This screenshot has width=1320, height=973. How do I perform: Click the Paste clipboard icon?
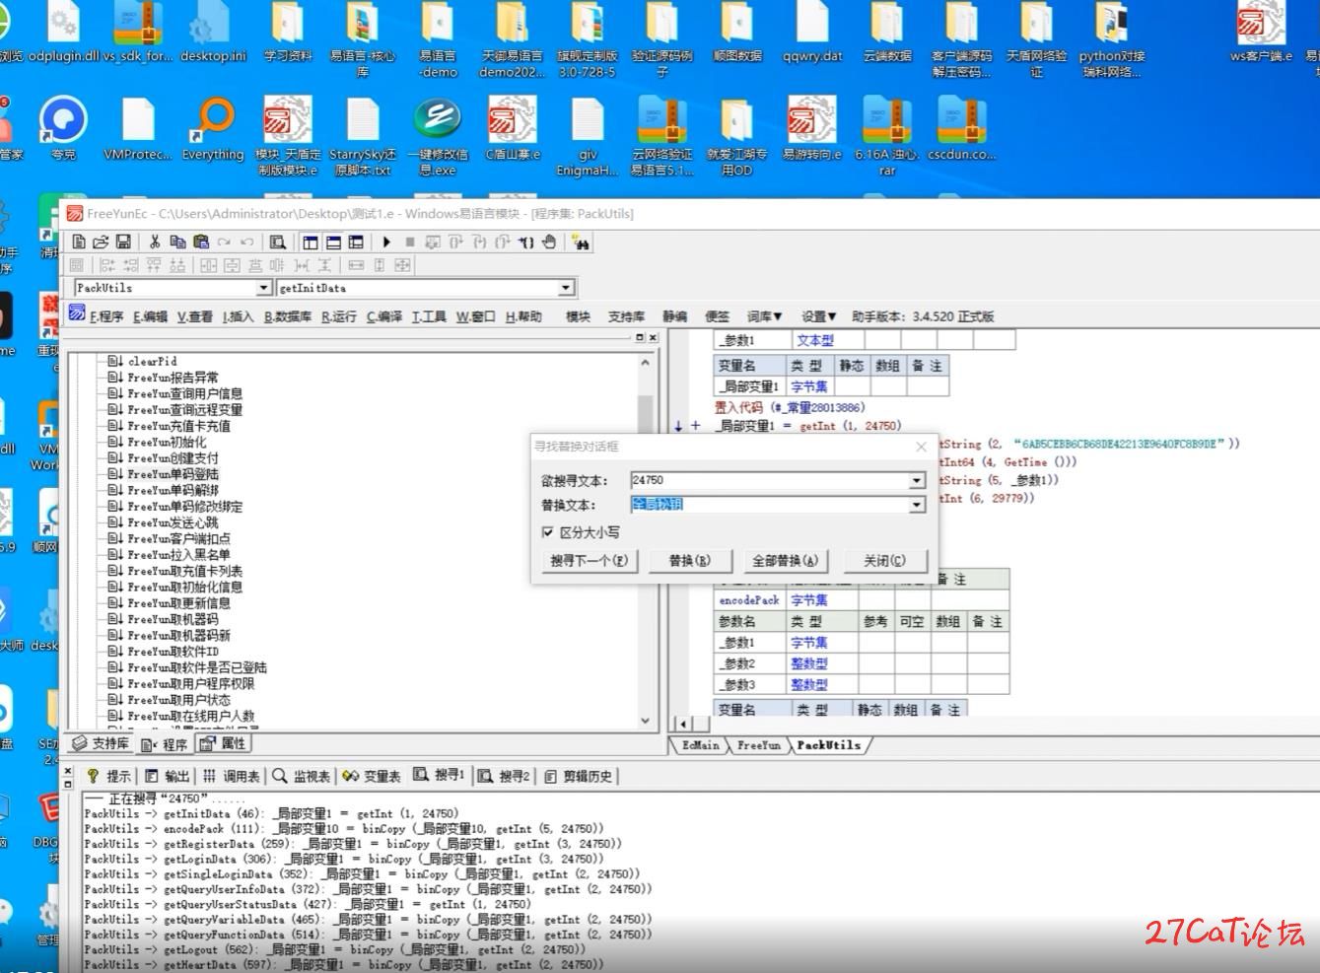tap(201, 242)
